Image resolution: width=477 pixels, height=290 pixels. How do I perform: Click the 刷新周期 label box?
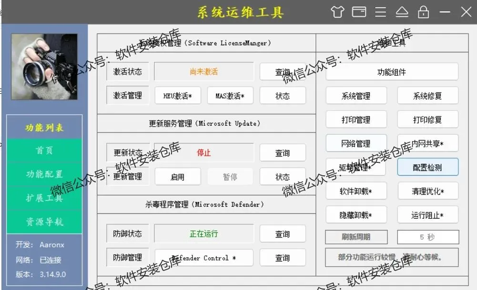[x=356, y=237]
